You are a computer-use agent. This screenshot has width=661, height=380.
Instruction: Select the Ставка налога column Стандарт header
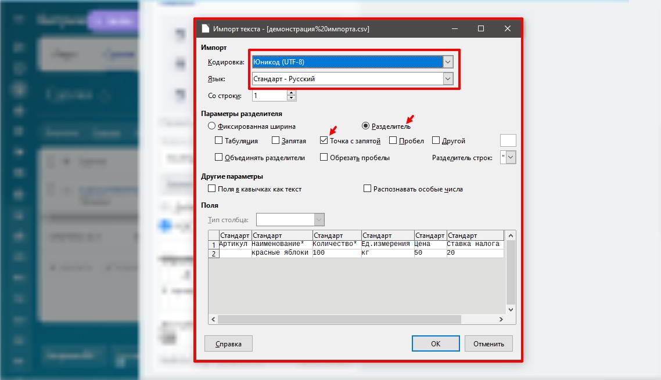tap(475, 236)
